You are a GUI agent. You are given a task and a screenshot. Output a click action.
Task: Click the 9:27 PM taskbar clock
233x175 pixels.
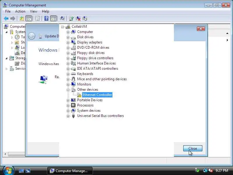point(222,170)
